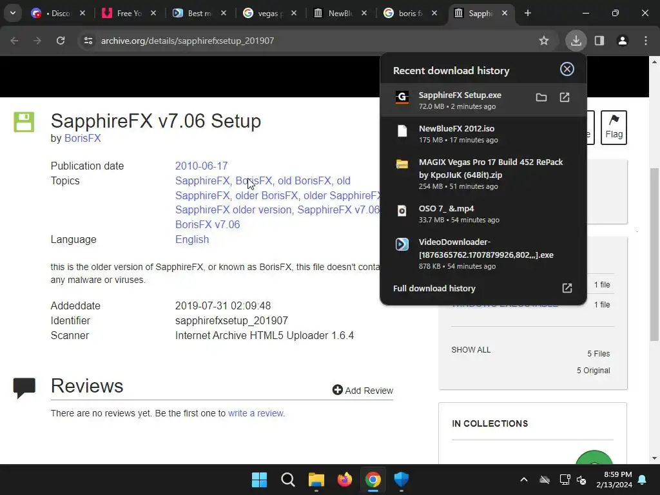Expand hidden system tray icons chevron
This screenshot has height=495, width=660.
[x=523, y=480]
